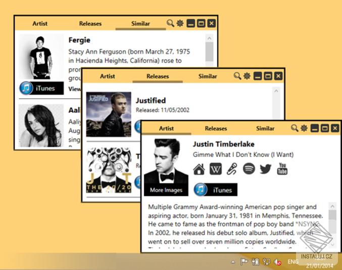Open the artist homepage house icon

click(x=199, y=169)
